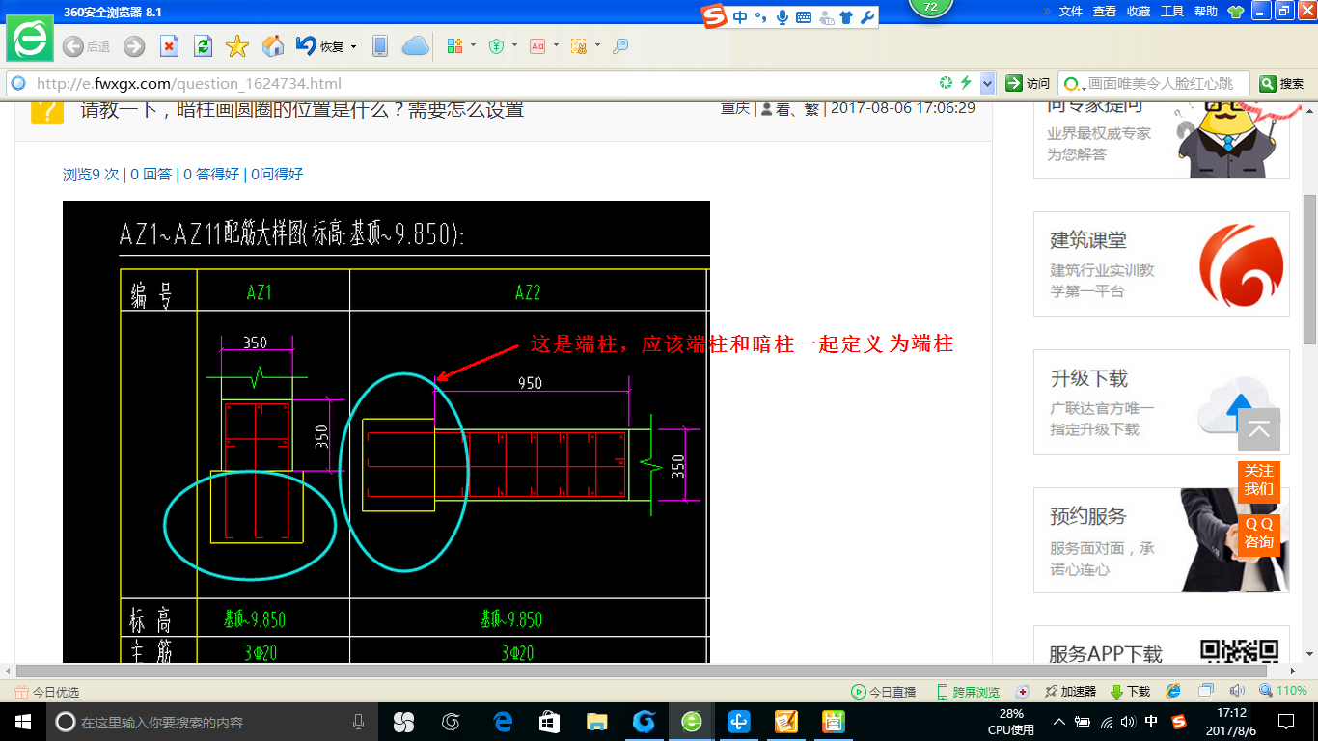1318x741 pixels.
Task: Click the browser Back button (后退)
Action: pyautogui.click(x=86, y=46)
